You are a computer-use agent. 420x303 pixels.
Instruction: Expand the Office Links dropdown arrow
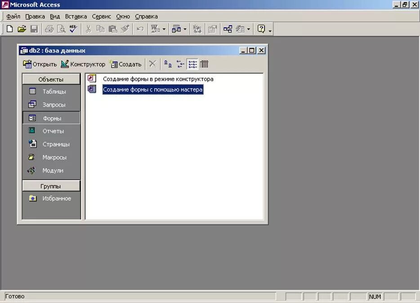click(164, 29)
